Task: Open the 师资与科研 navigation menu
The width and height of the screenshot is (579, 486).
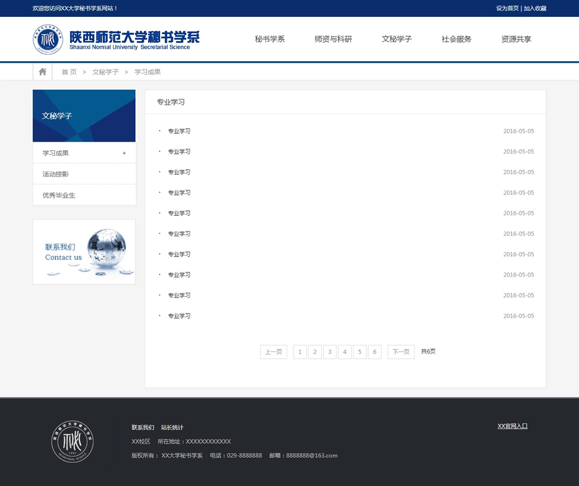Action: point(333,39)
